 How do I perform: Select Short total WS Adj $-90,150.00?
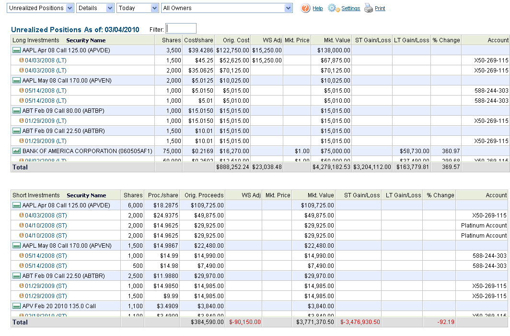(244, 322)
